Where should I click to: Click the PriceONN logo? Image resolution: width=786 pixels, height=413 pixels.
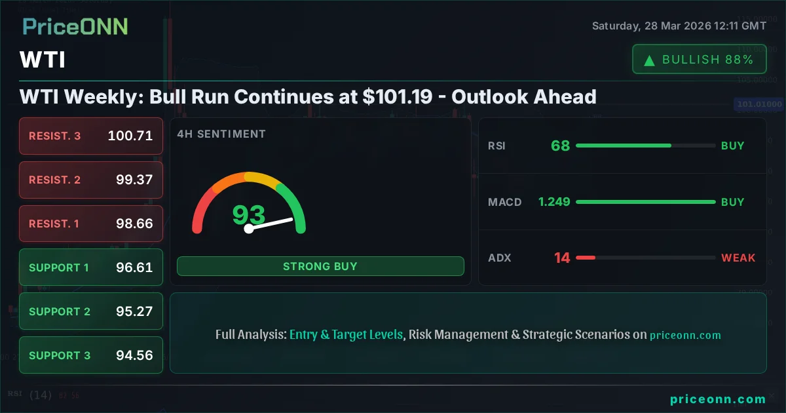[x=75, y=26]
